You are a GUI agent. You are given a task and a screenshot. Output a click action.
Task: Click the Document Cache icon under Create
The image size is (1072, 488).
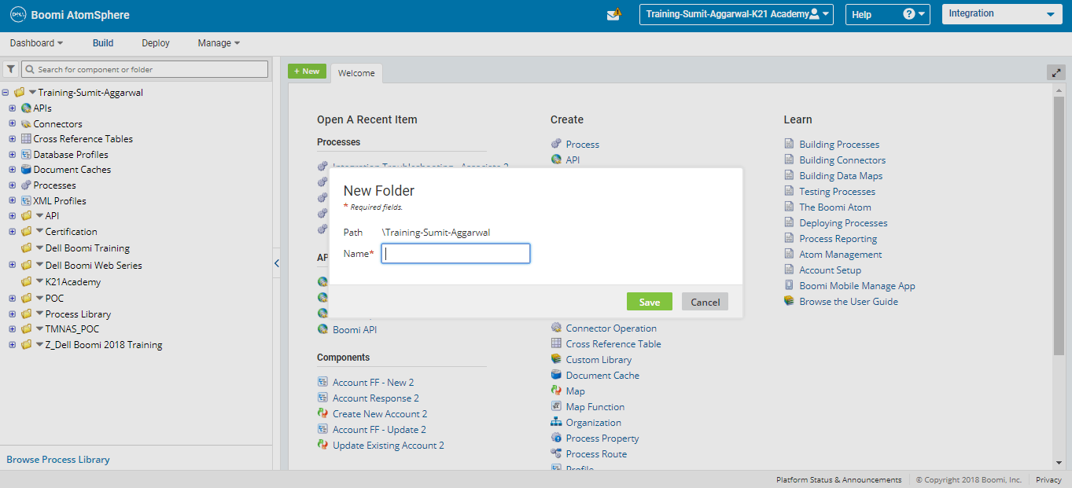[557, 375]
